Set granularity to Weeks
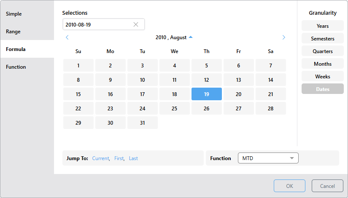The image size is (348, 198). pos(323,77)
